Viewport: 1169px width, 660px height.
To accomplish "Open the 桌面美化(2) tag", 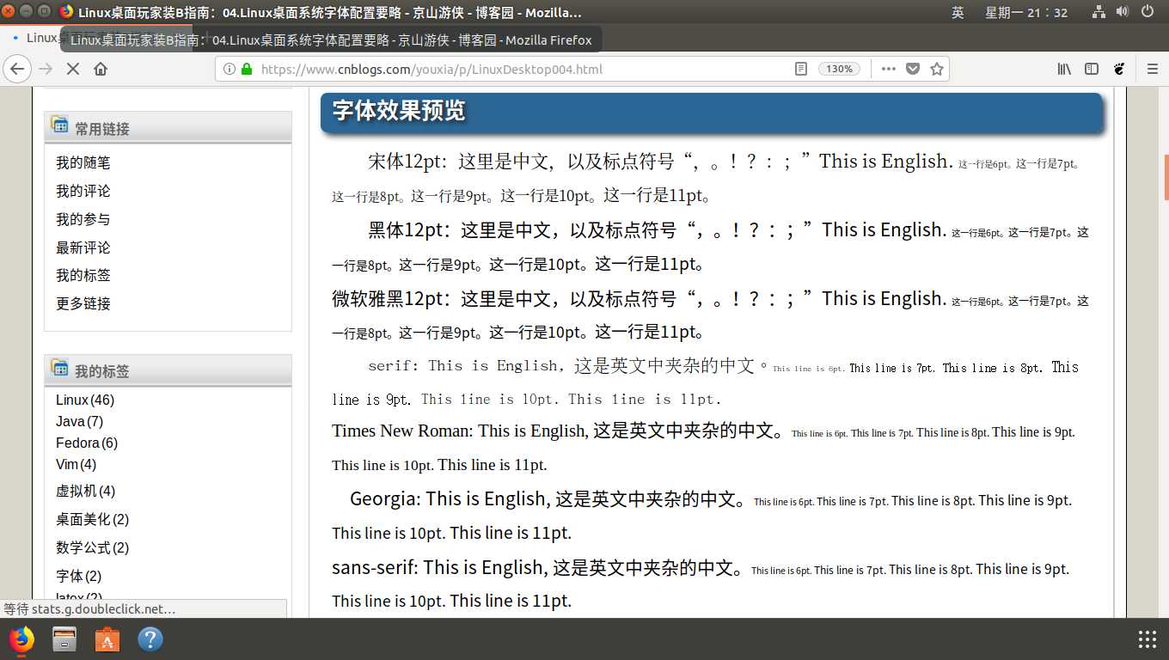I will [93, 519].
